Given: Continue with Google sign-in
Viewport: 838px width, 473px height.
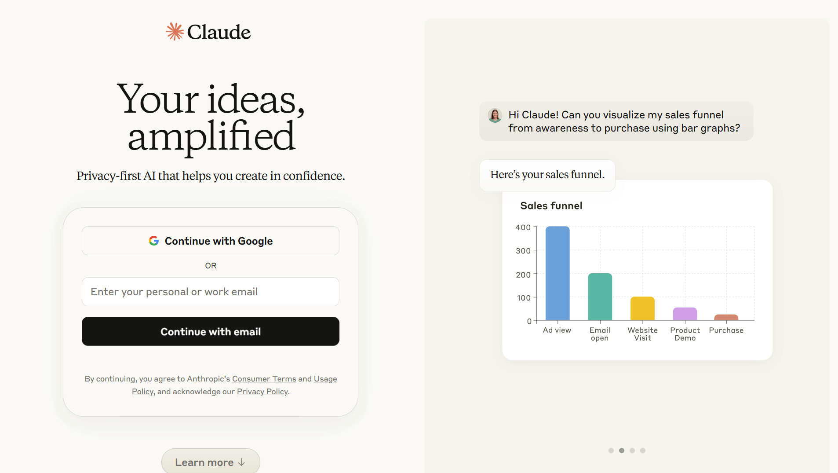Looking at the screenshot, I should pyautogui.click(x=211, y=241).
